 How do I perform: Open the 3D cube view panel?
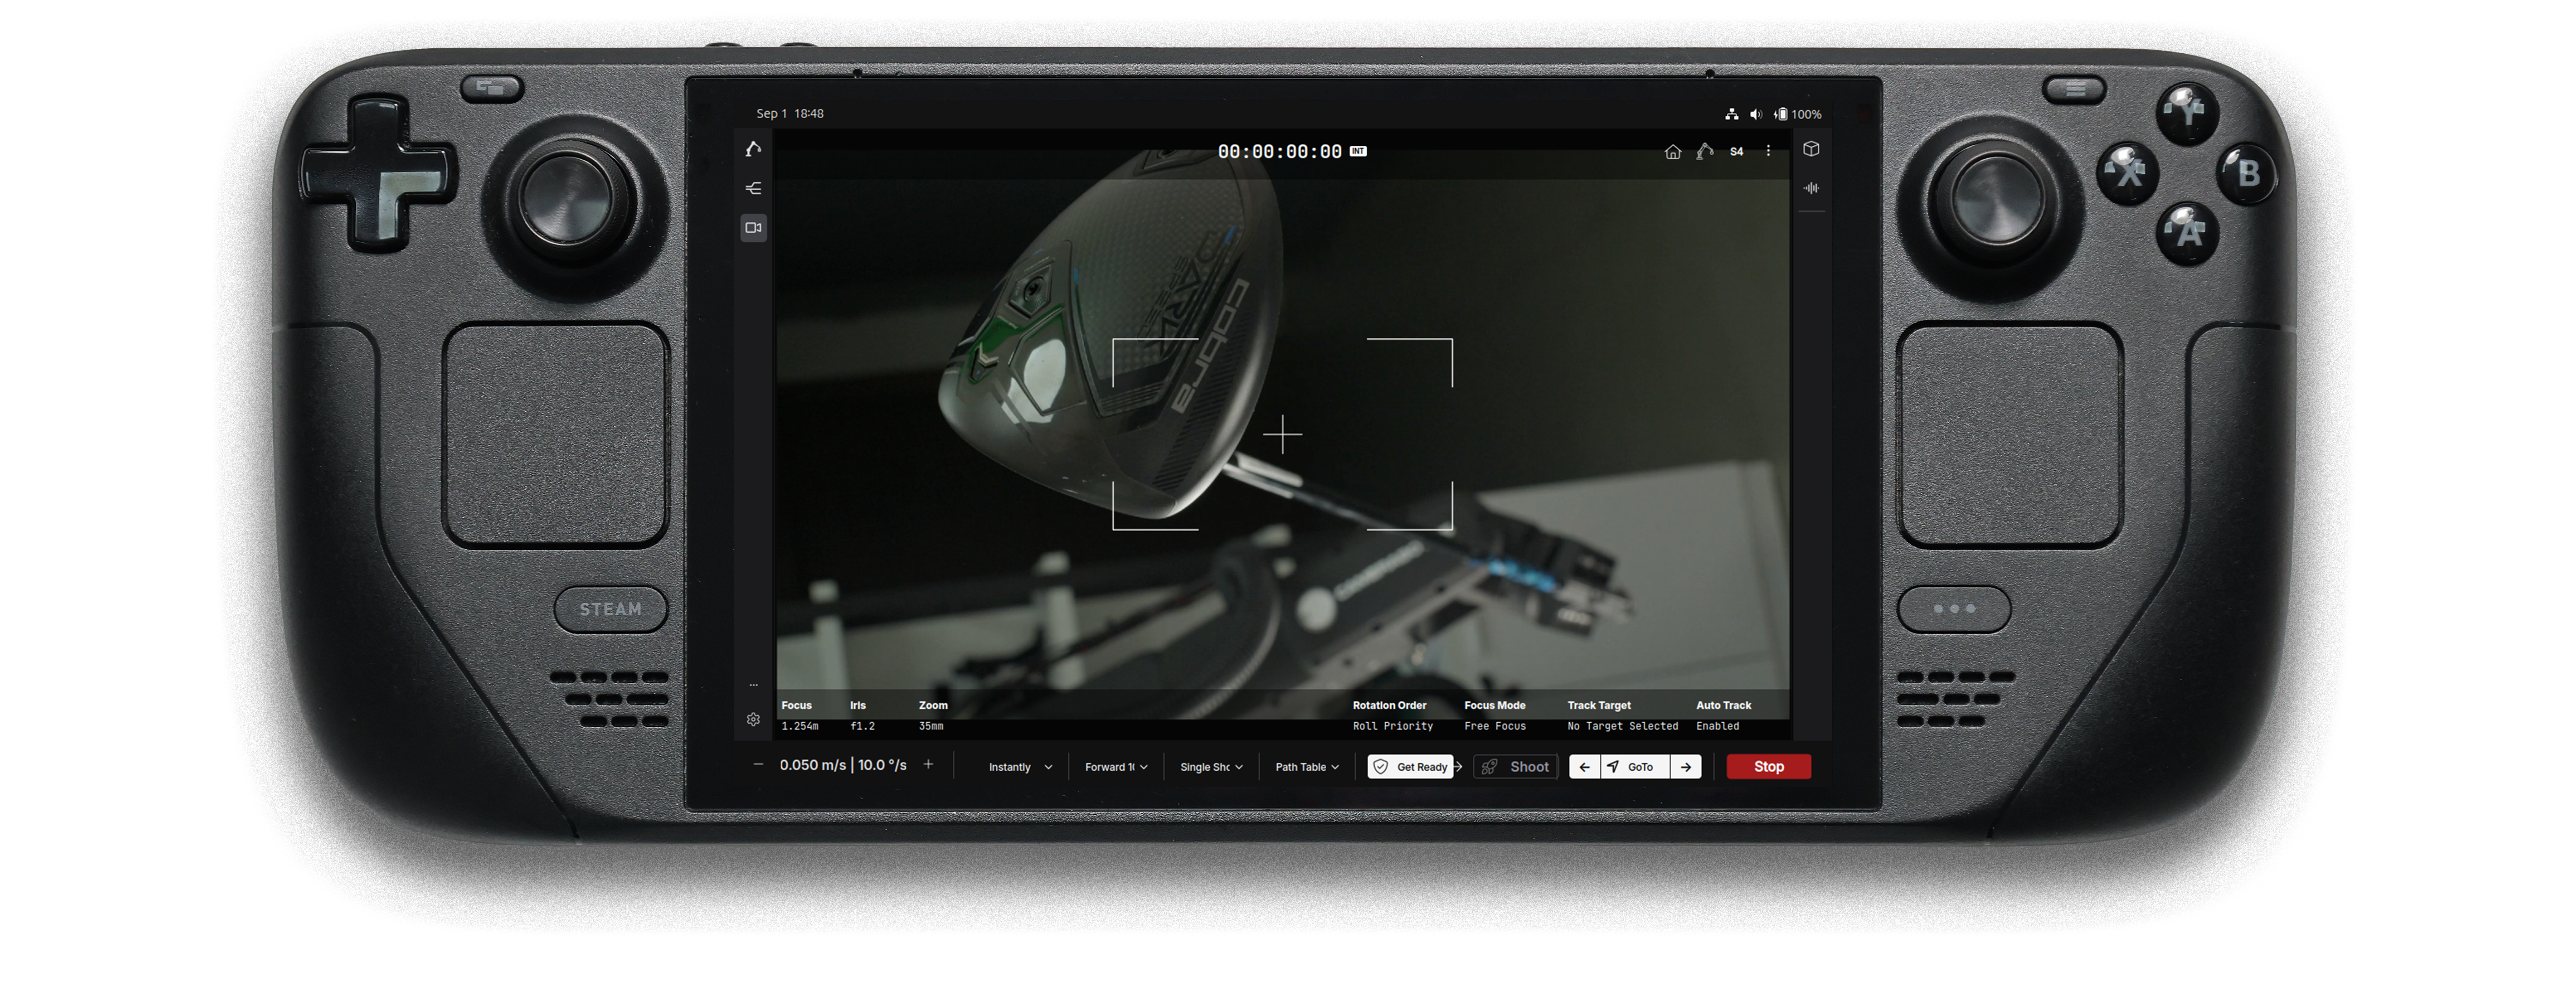[x=1811, y=149]
